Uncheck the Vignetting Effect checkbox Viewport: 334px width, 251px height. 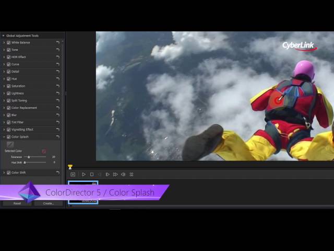click(8, 130)
